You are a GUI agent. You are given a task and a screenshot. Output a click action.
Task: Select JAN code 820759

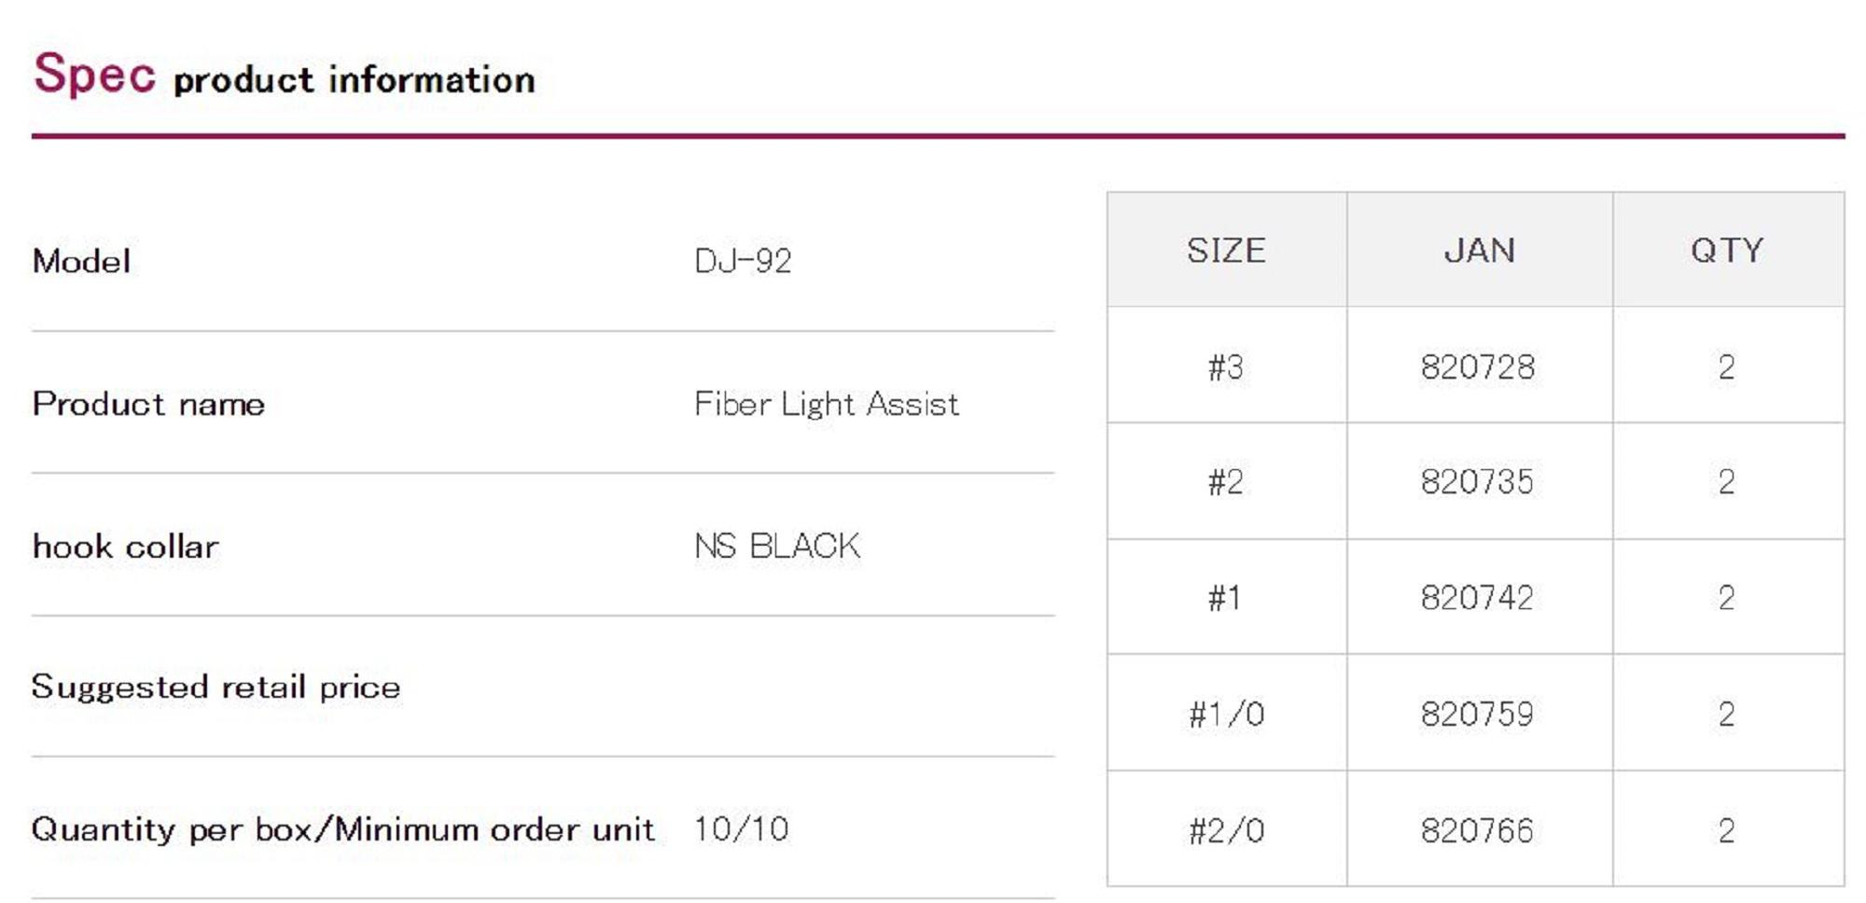pyautogui.click(x=1478, y=715)
